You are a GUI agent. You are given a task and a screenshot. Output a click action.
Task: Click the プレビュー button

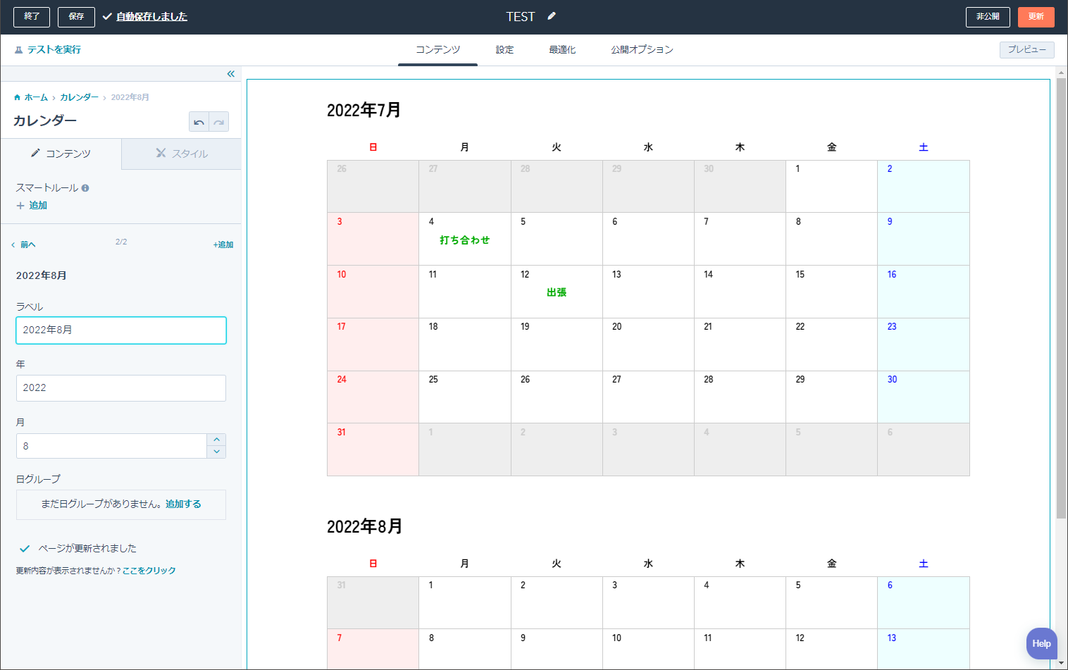(1026, 49)
